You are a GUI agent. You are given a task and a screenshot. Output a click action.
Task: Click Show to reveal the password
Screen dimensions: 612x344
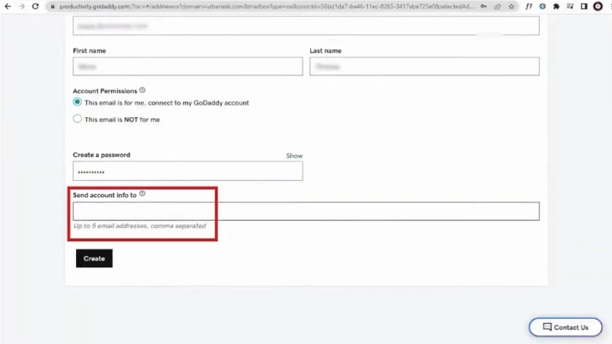click(x=294, y=156)
